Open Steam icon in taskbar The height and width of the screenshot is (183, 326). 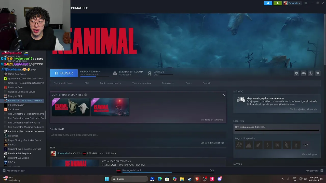pyautogui.click(x=189, y=179)
